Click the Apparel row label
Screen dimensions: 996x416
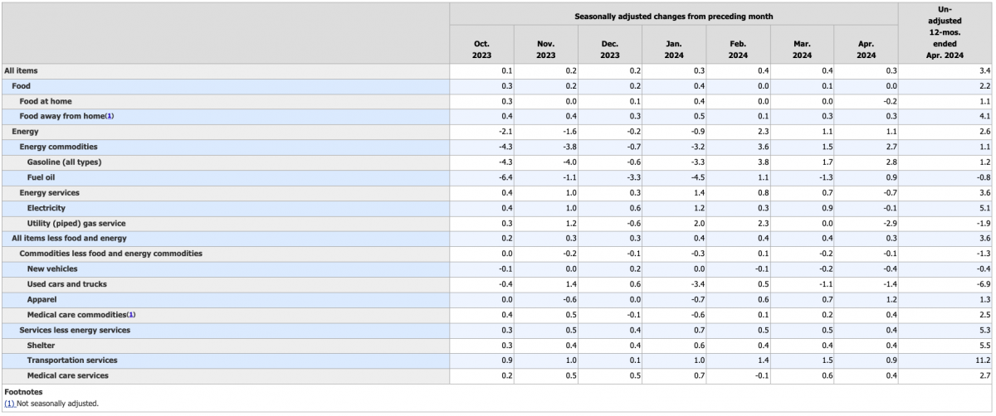41,299
